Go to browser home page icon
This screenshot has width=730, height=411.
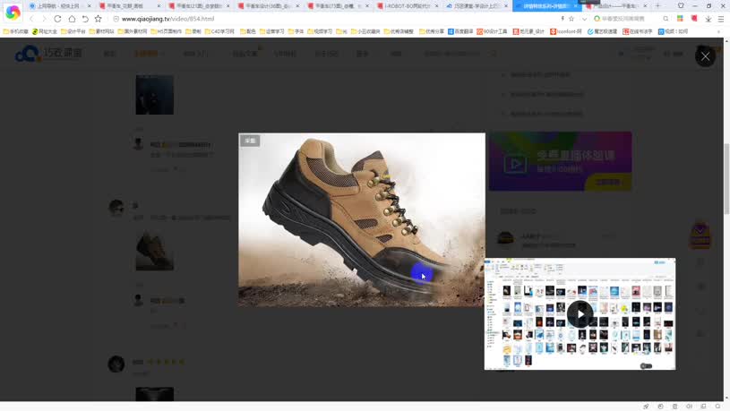pyautogui.click(x=72, y=19)
